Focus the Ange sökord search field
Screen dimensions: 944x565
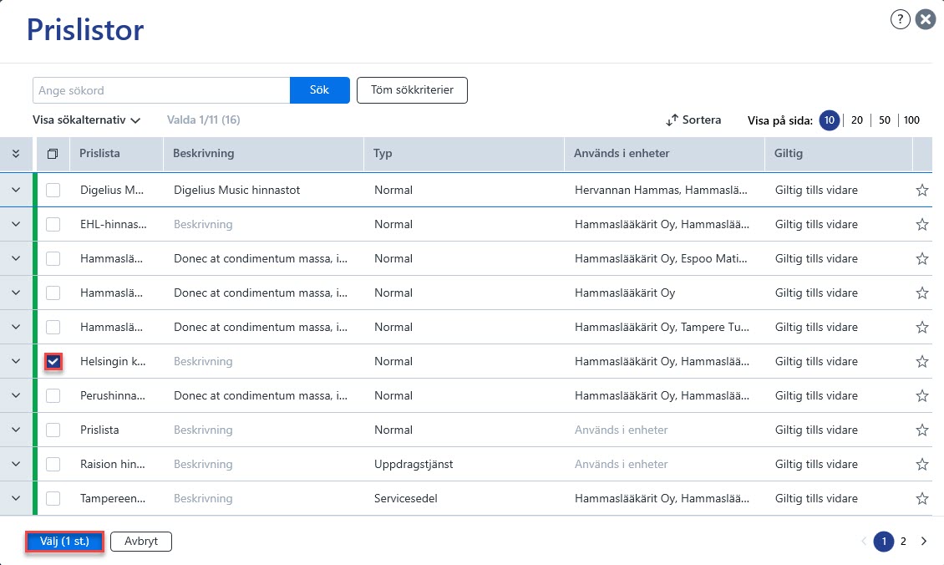point(161,90)
